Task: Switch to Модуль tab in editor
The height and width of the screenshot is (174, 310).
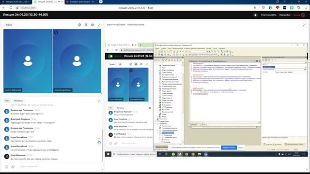Action: [204, 125]
